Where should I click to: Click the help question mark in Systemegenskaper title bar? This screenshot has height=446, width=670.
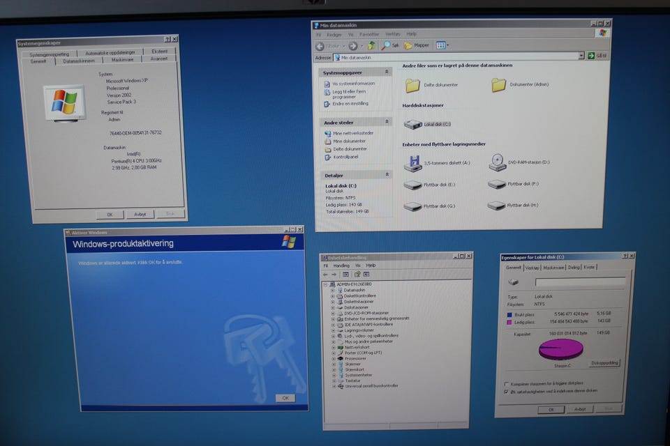coord(167,39)
